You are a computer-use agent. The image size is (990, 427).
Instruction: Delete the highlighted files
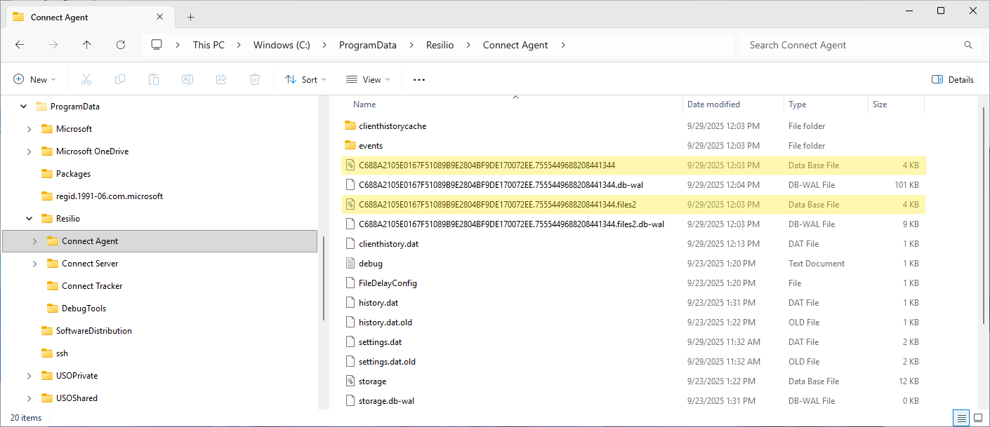254,79
